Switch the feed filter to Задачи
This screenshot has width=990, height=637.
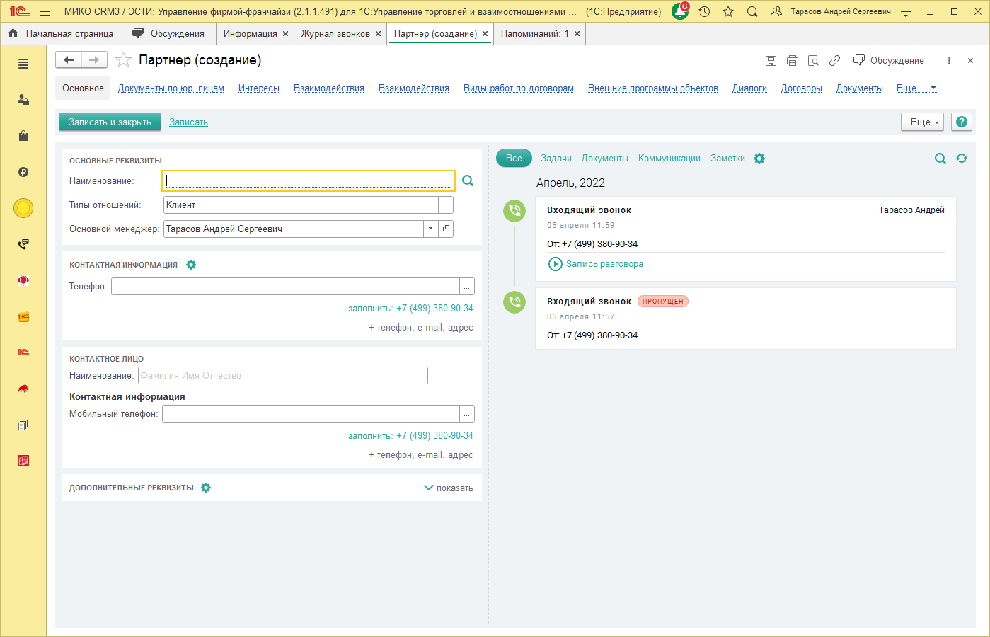(556, 159)
